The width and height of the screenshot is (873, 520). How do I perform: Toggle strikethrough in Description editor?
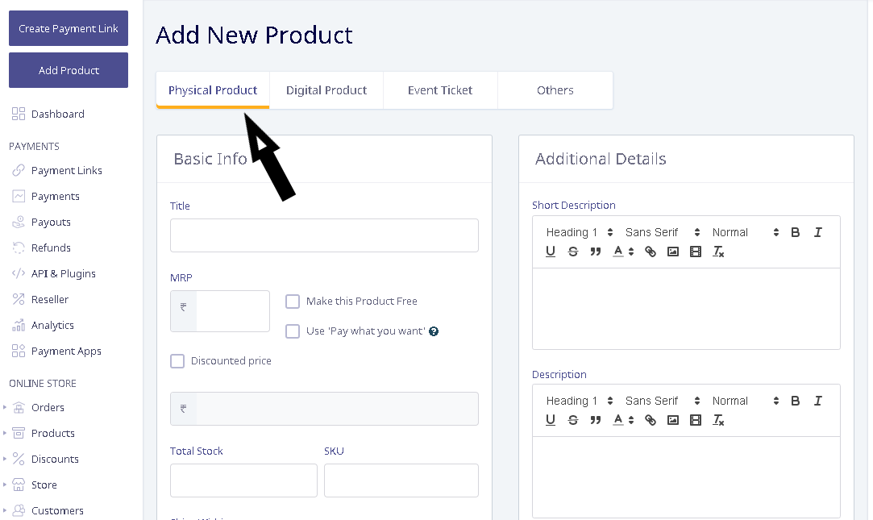pos(573,420)
